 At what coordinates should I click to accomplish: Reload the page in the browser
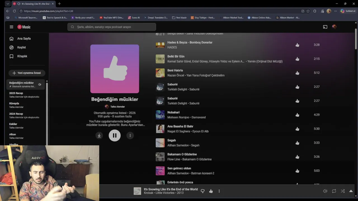pyautogui.click(x=14, y=11)
